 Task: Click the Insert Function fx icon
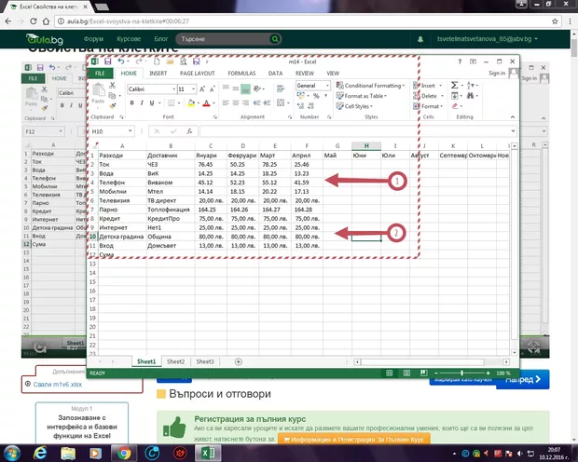(189, 131)
